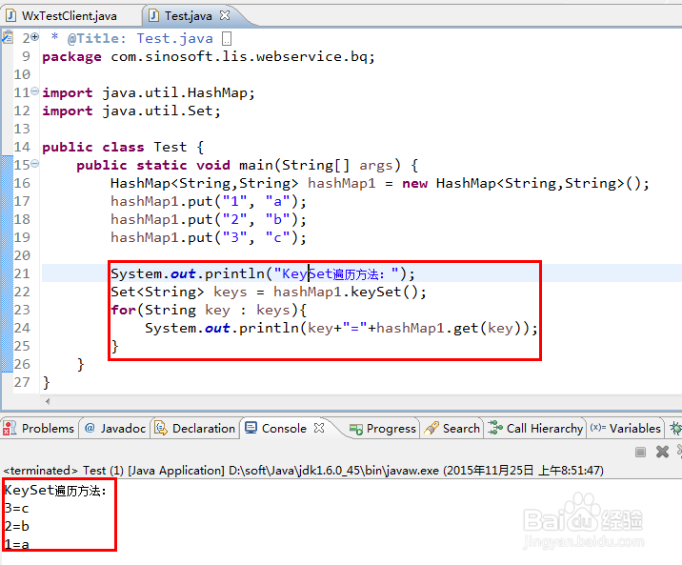Click console output KeySet遍历方法:
Screen dimensions: 682x565
[55, 490]
